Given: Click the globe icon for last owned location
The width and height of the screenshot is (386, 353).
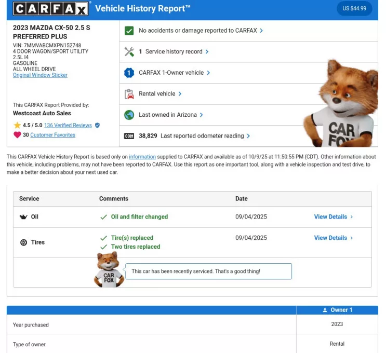Looking at the screenshot, I should tap(129, 115).
